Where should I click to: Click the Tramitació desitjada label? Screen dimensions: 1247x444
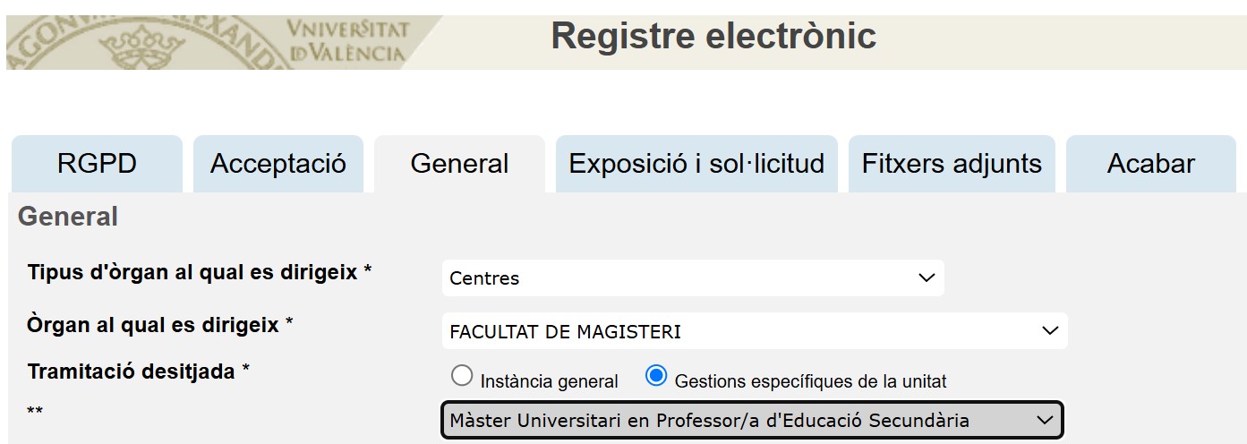pyautogui.click(x=138, y=371)
